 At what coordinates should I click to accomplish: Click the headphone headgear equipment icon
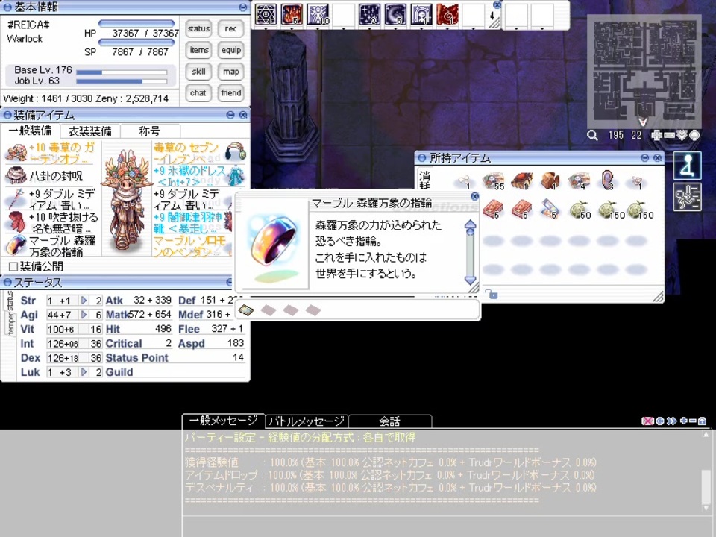236,151
